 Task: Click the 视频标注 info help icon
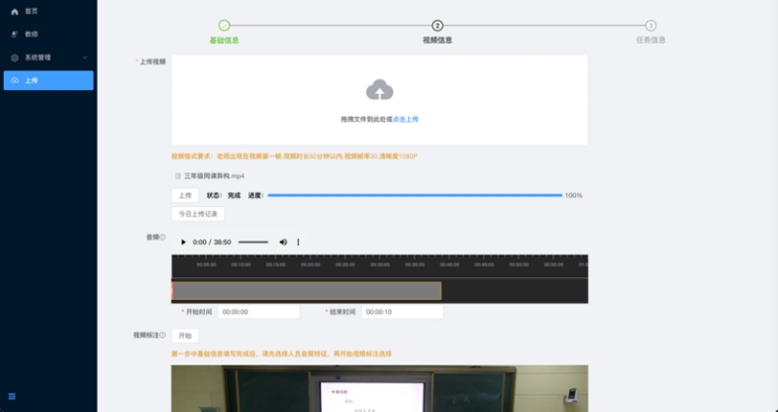coord(162,336)
